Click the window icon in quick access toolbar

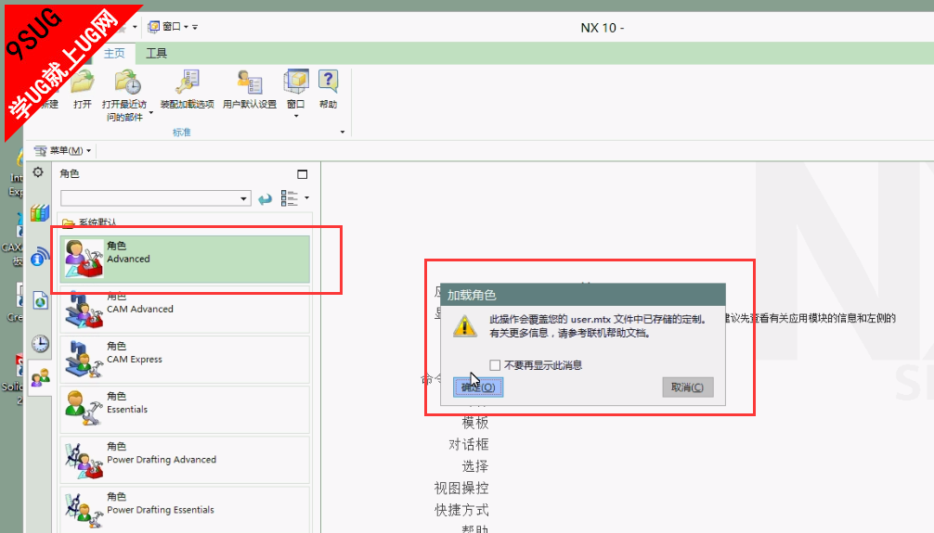click(x=154, y=27)
